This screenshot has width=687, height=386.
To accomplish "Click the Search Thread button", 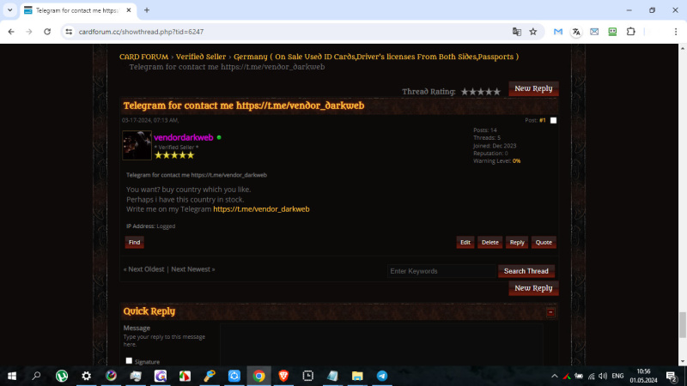I will [x=526, y=271].
